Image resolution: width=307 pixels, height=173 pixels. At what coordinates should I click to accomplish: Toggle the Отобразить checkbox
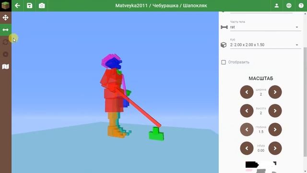click(224, 62)
